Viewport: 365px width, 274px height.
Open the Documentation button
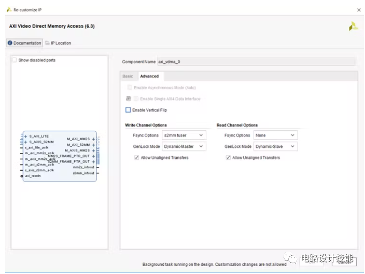[x=24, y=43]
